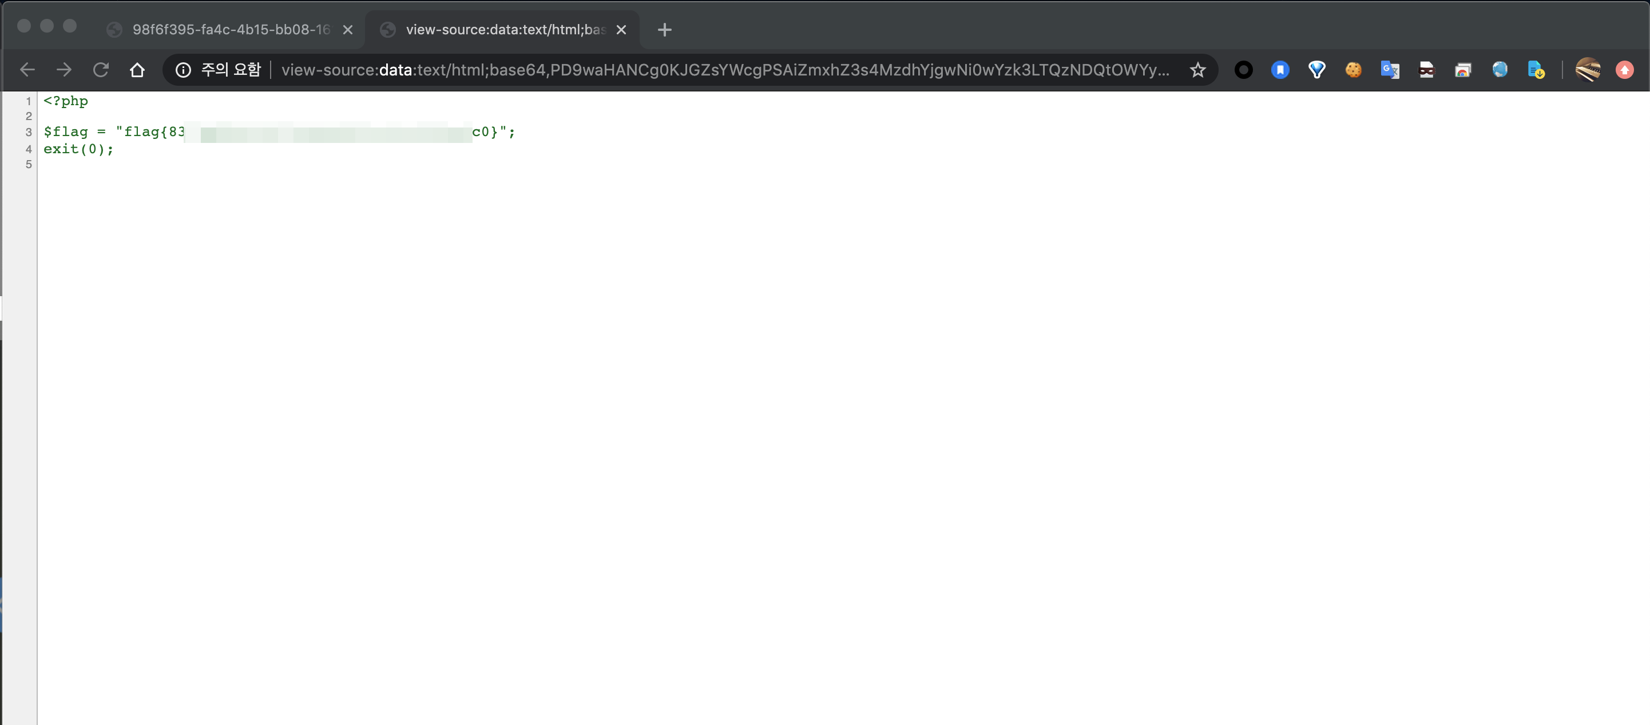Click the cookie editor extension icon
Image resolution: width=1650 pixels, height=725 pixels.
click(x=1353, y=70)
